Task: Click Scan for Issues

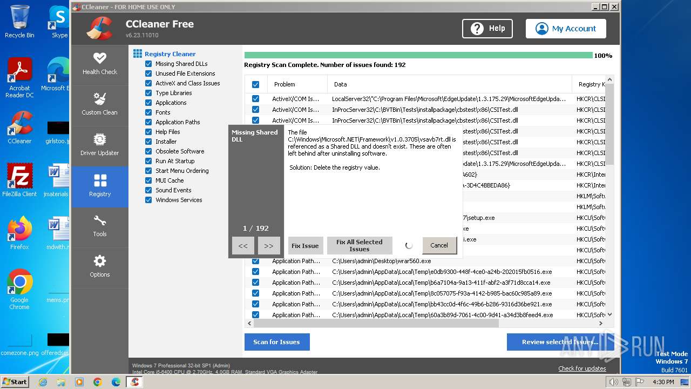Action: [276, 342]
